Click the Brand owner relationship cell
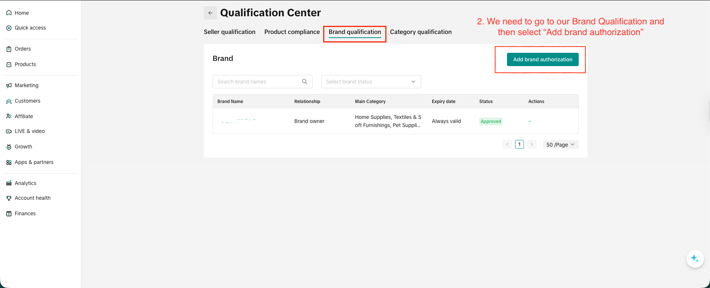This screenshot has height=288, width=710. (x=309, y=121)
